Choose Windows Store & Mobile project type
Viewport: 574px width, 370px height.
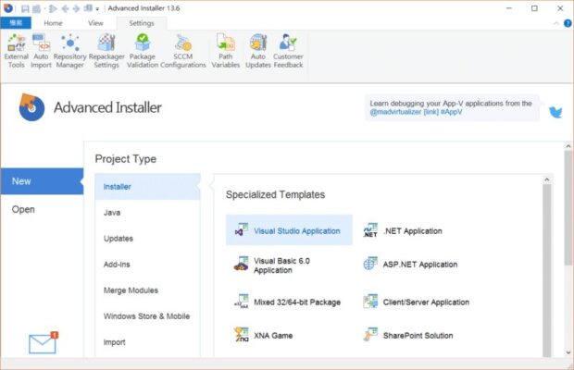(x=147, y=316)
